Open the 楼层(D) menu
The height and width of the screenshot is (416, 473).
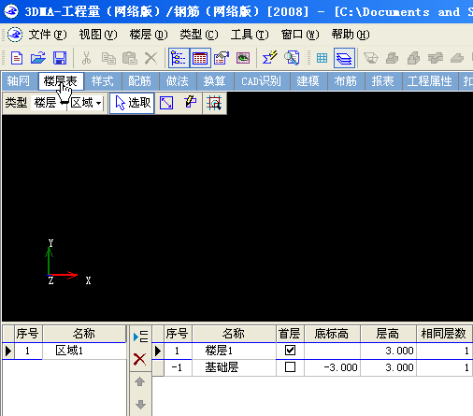(x=149, y=35)
